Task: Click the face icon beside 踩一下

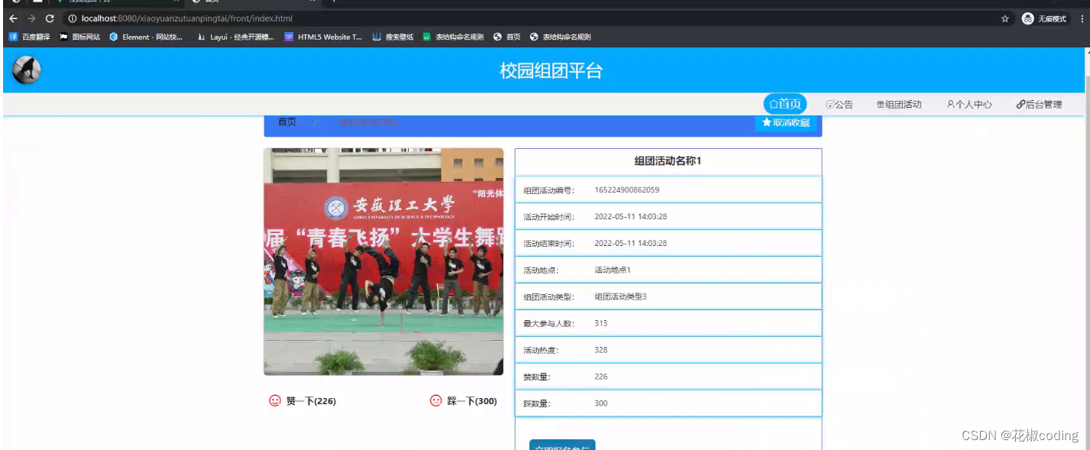Action: coord(436,400)
